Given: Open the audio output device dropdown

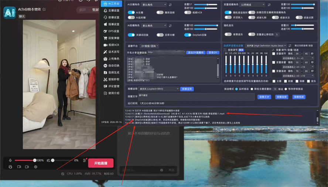Looking at the screenshot, I should [x=266, y=45].
